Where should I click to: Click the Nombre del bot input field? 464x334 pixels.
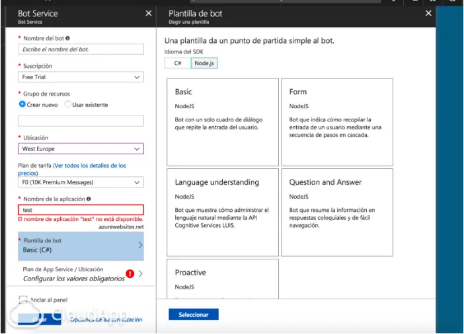[81, 50]
